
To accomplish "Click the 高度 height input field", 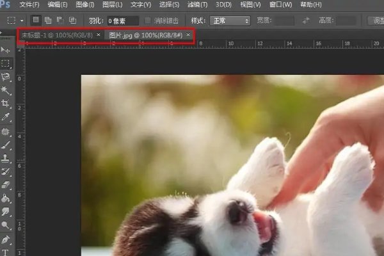I will [346, 21].
